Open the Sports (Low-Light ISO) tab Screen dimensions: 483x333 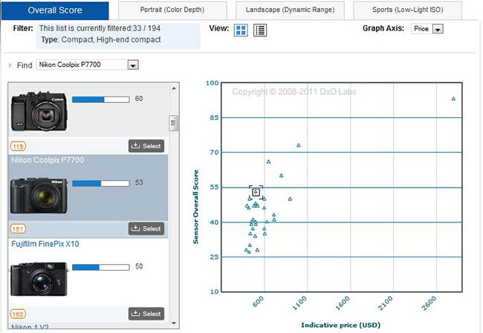coord(407,10)
